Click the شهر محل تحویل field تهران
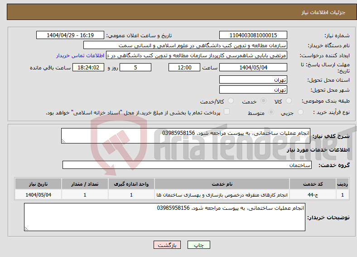 click(x=253, y=89)
